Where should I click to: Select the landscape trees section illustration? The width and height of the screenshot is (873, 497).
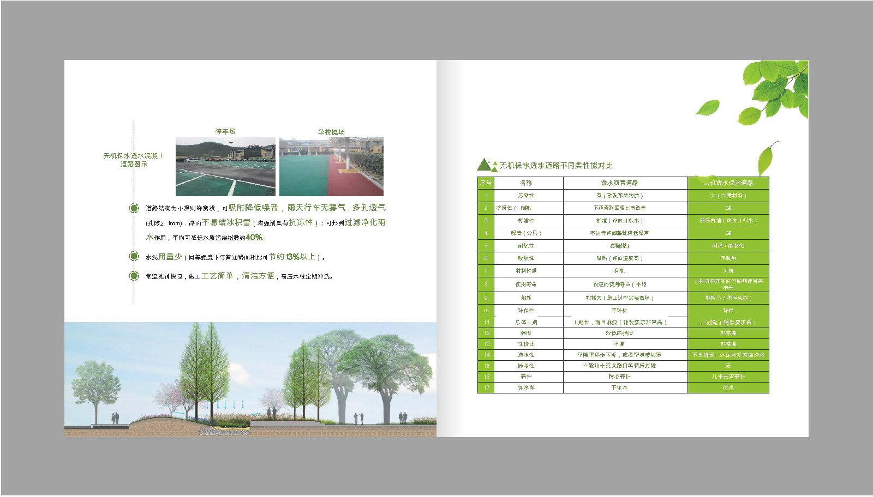click(250, 379)
